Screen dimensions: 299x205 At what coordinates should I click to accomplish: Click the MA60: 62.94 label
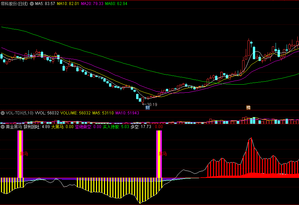116,4
